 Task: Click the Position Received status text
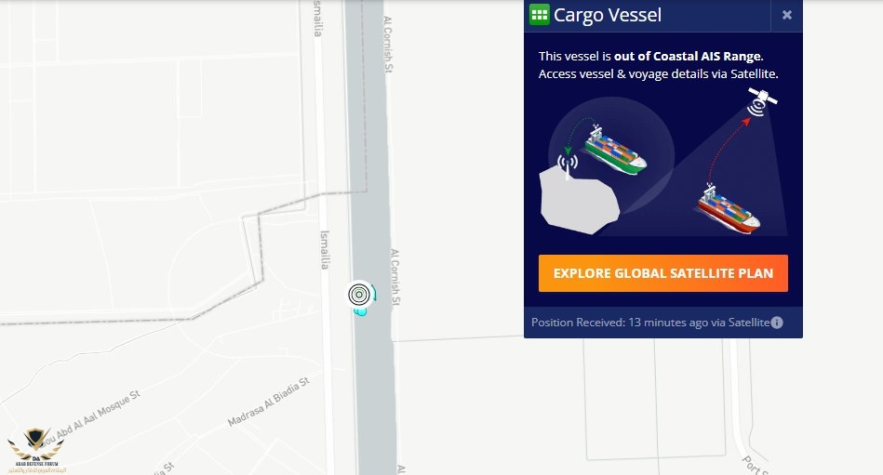tap(650, 323)
